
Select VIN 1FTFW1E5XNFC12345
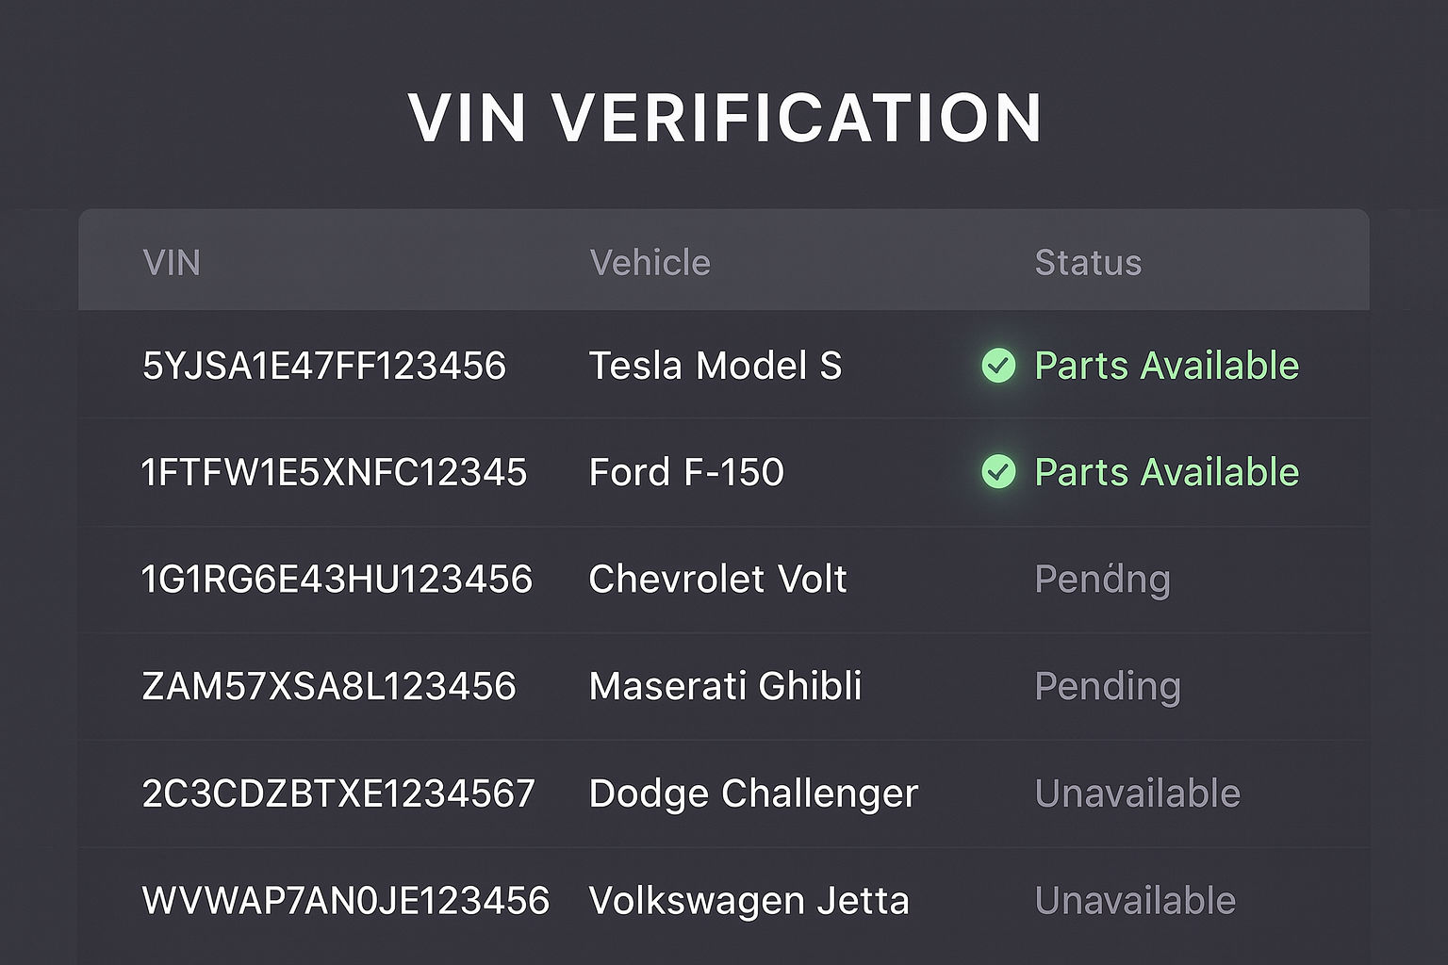(334, 472)
